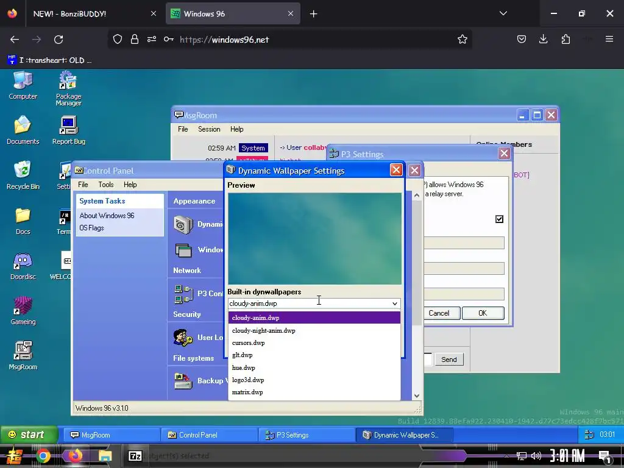Open the Session menu in MsgRoom

coord(209,129)
